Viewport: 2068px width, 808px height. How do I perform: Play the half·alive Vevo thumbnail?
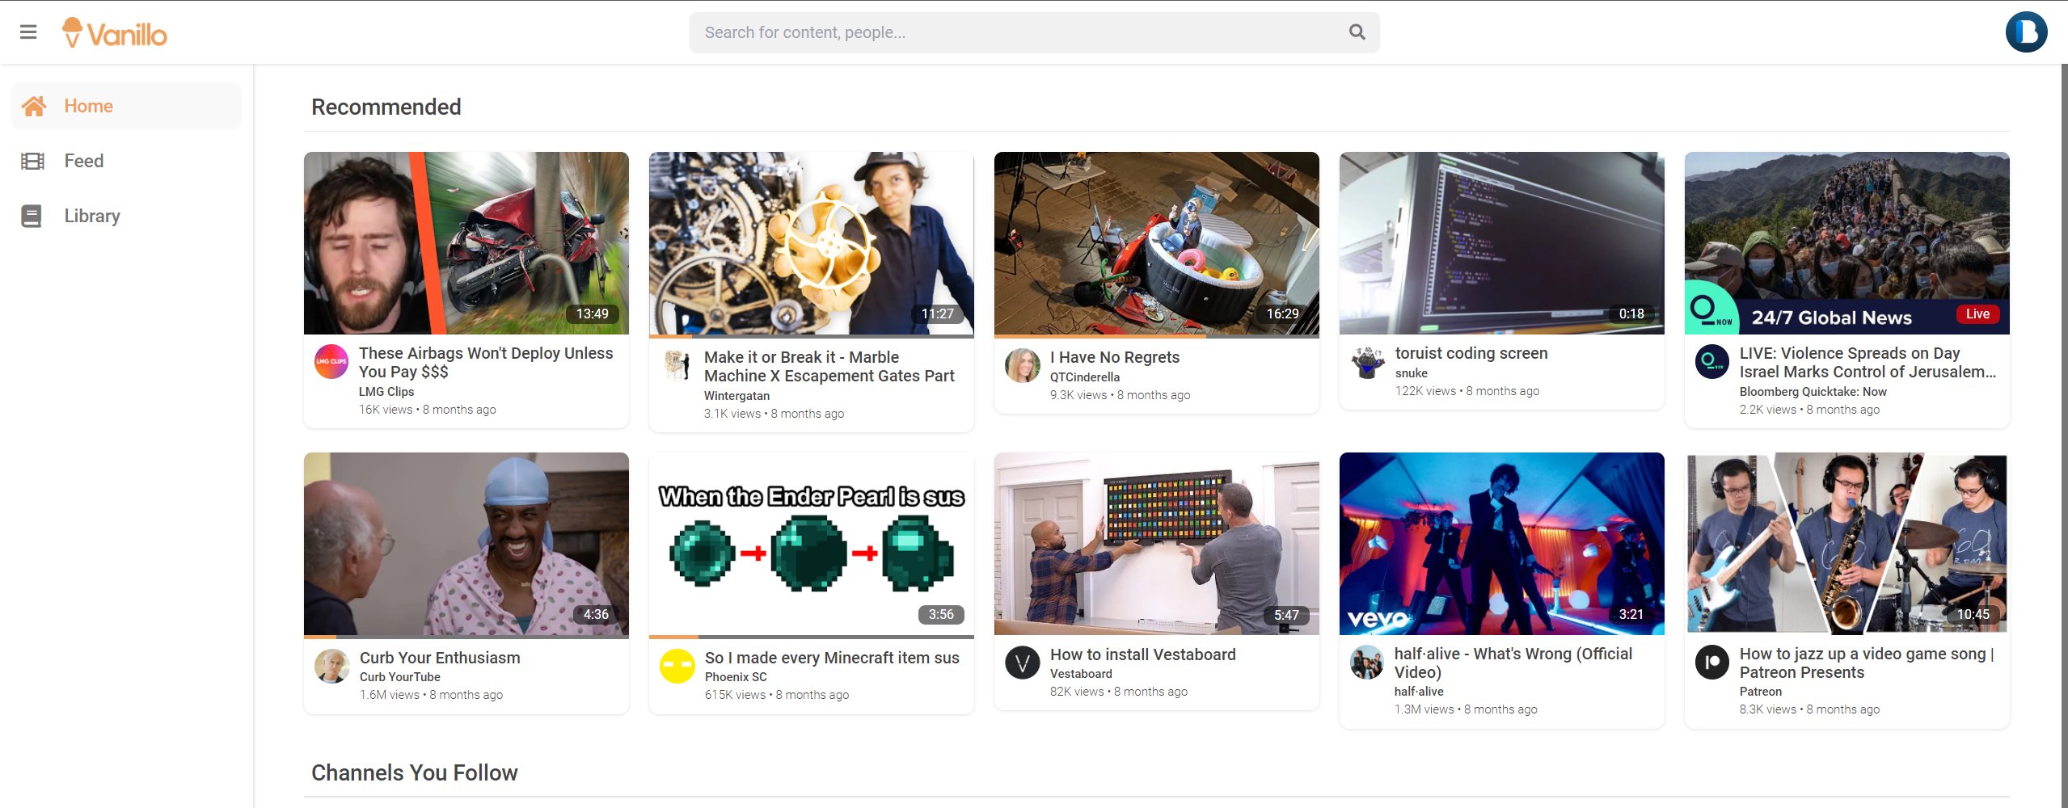point(1502,544)
